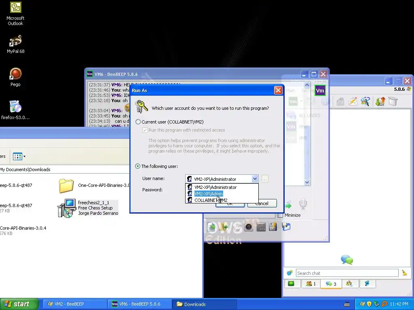Click the network connection tray icon
Image resolution: width=414 pixels, height=310 pixels.
tap(377, 304)
